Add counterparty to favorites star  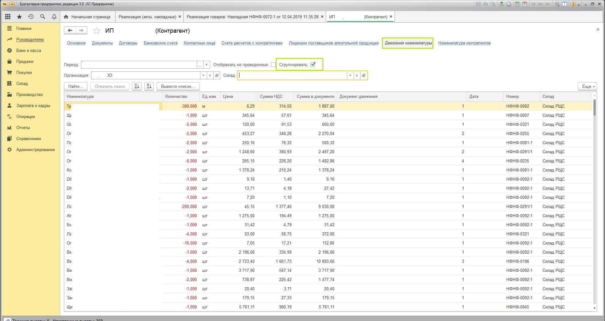tap(96, 31)
